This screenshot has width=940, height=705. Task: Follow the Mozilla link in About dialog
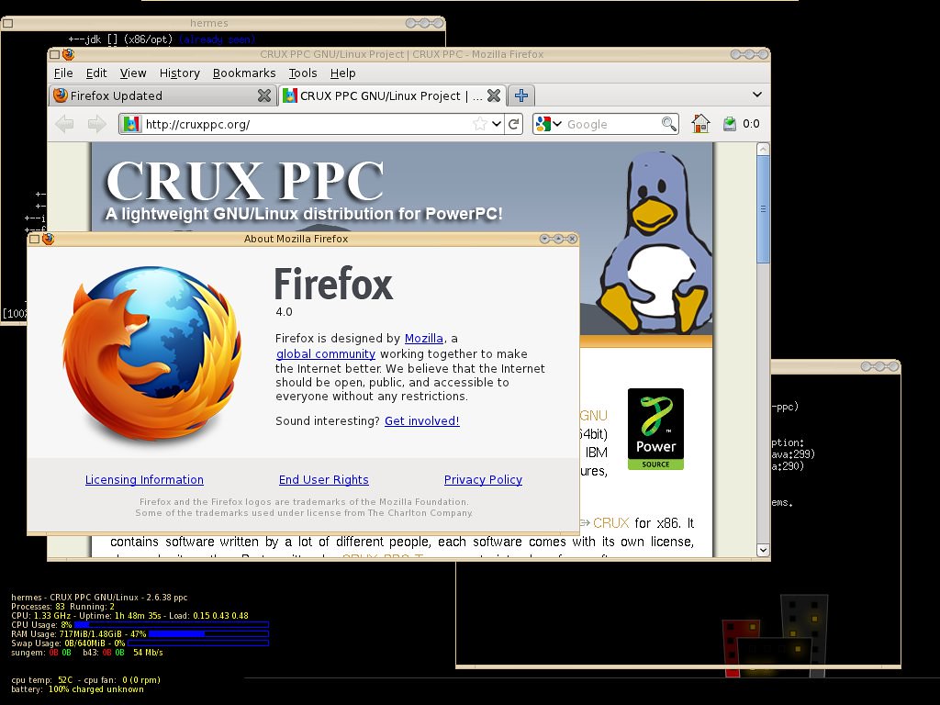tap(424, 338)
